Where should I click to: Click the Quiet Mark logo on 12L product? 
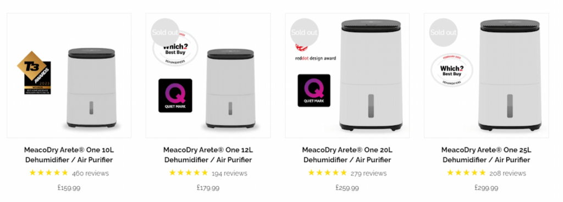coord(175,96)
